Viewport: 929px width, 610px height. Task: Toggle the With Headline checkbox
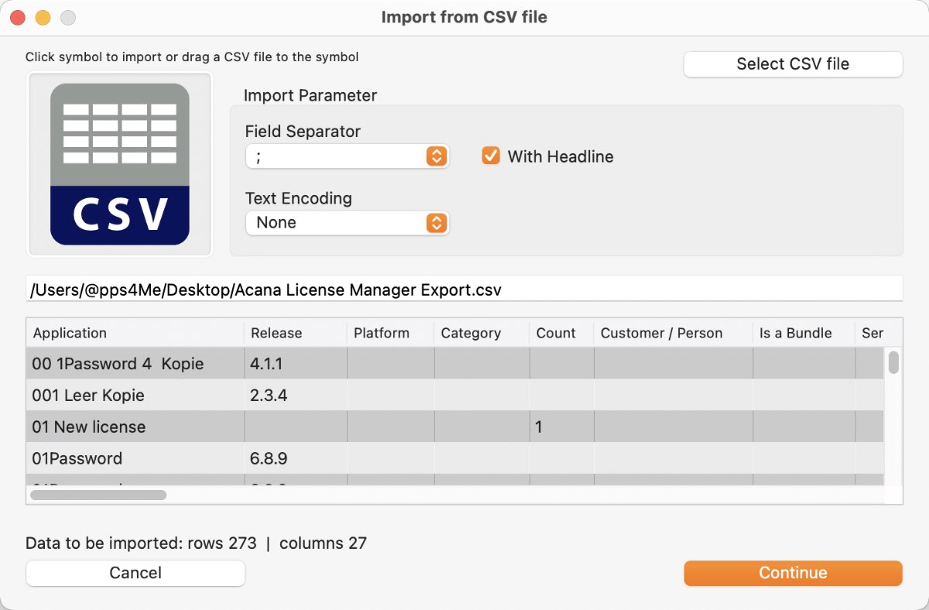pos(491,156)
